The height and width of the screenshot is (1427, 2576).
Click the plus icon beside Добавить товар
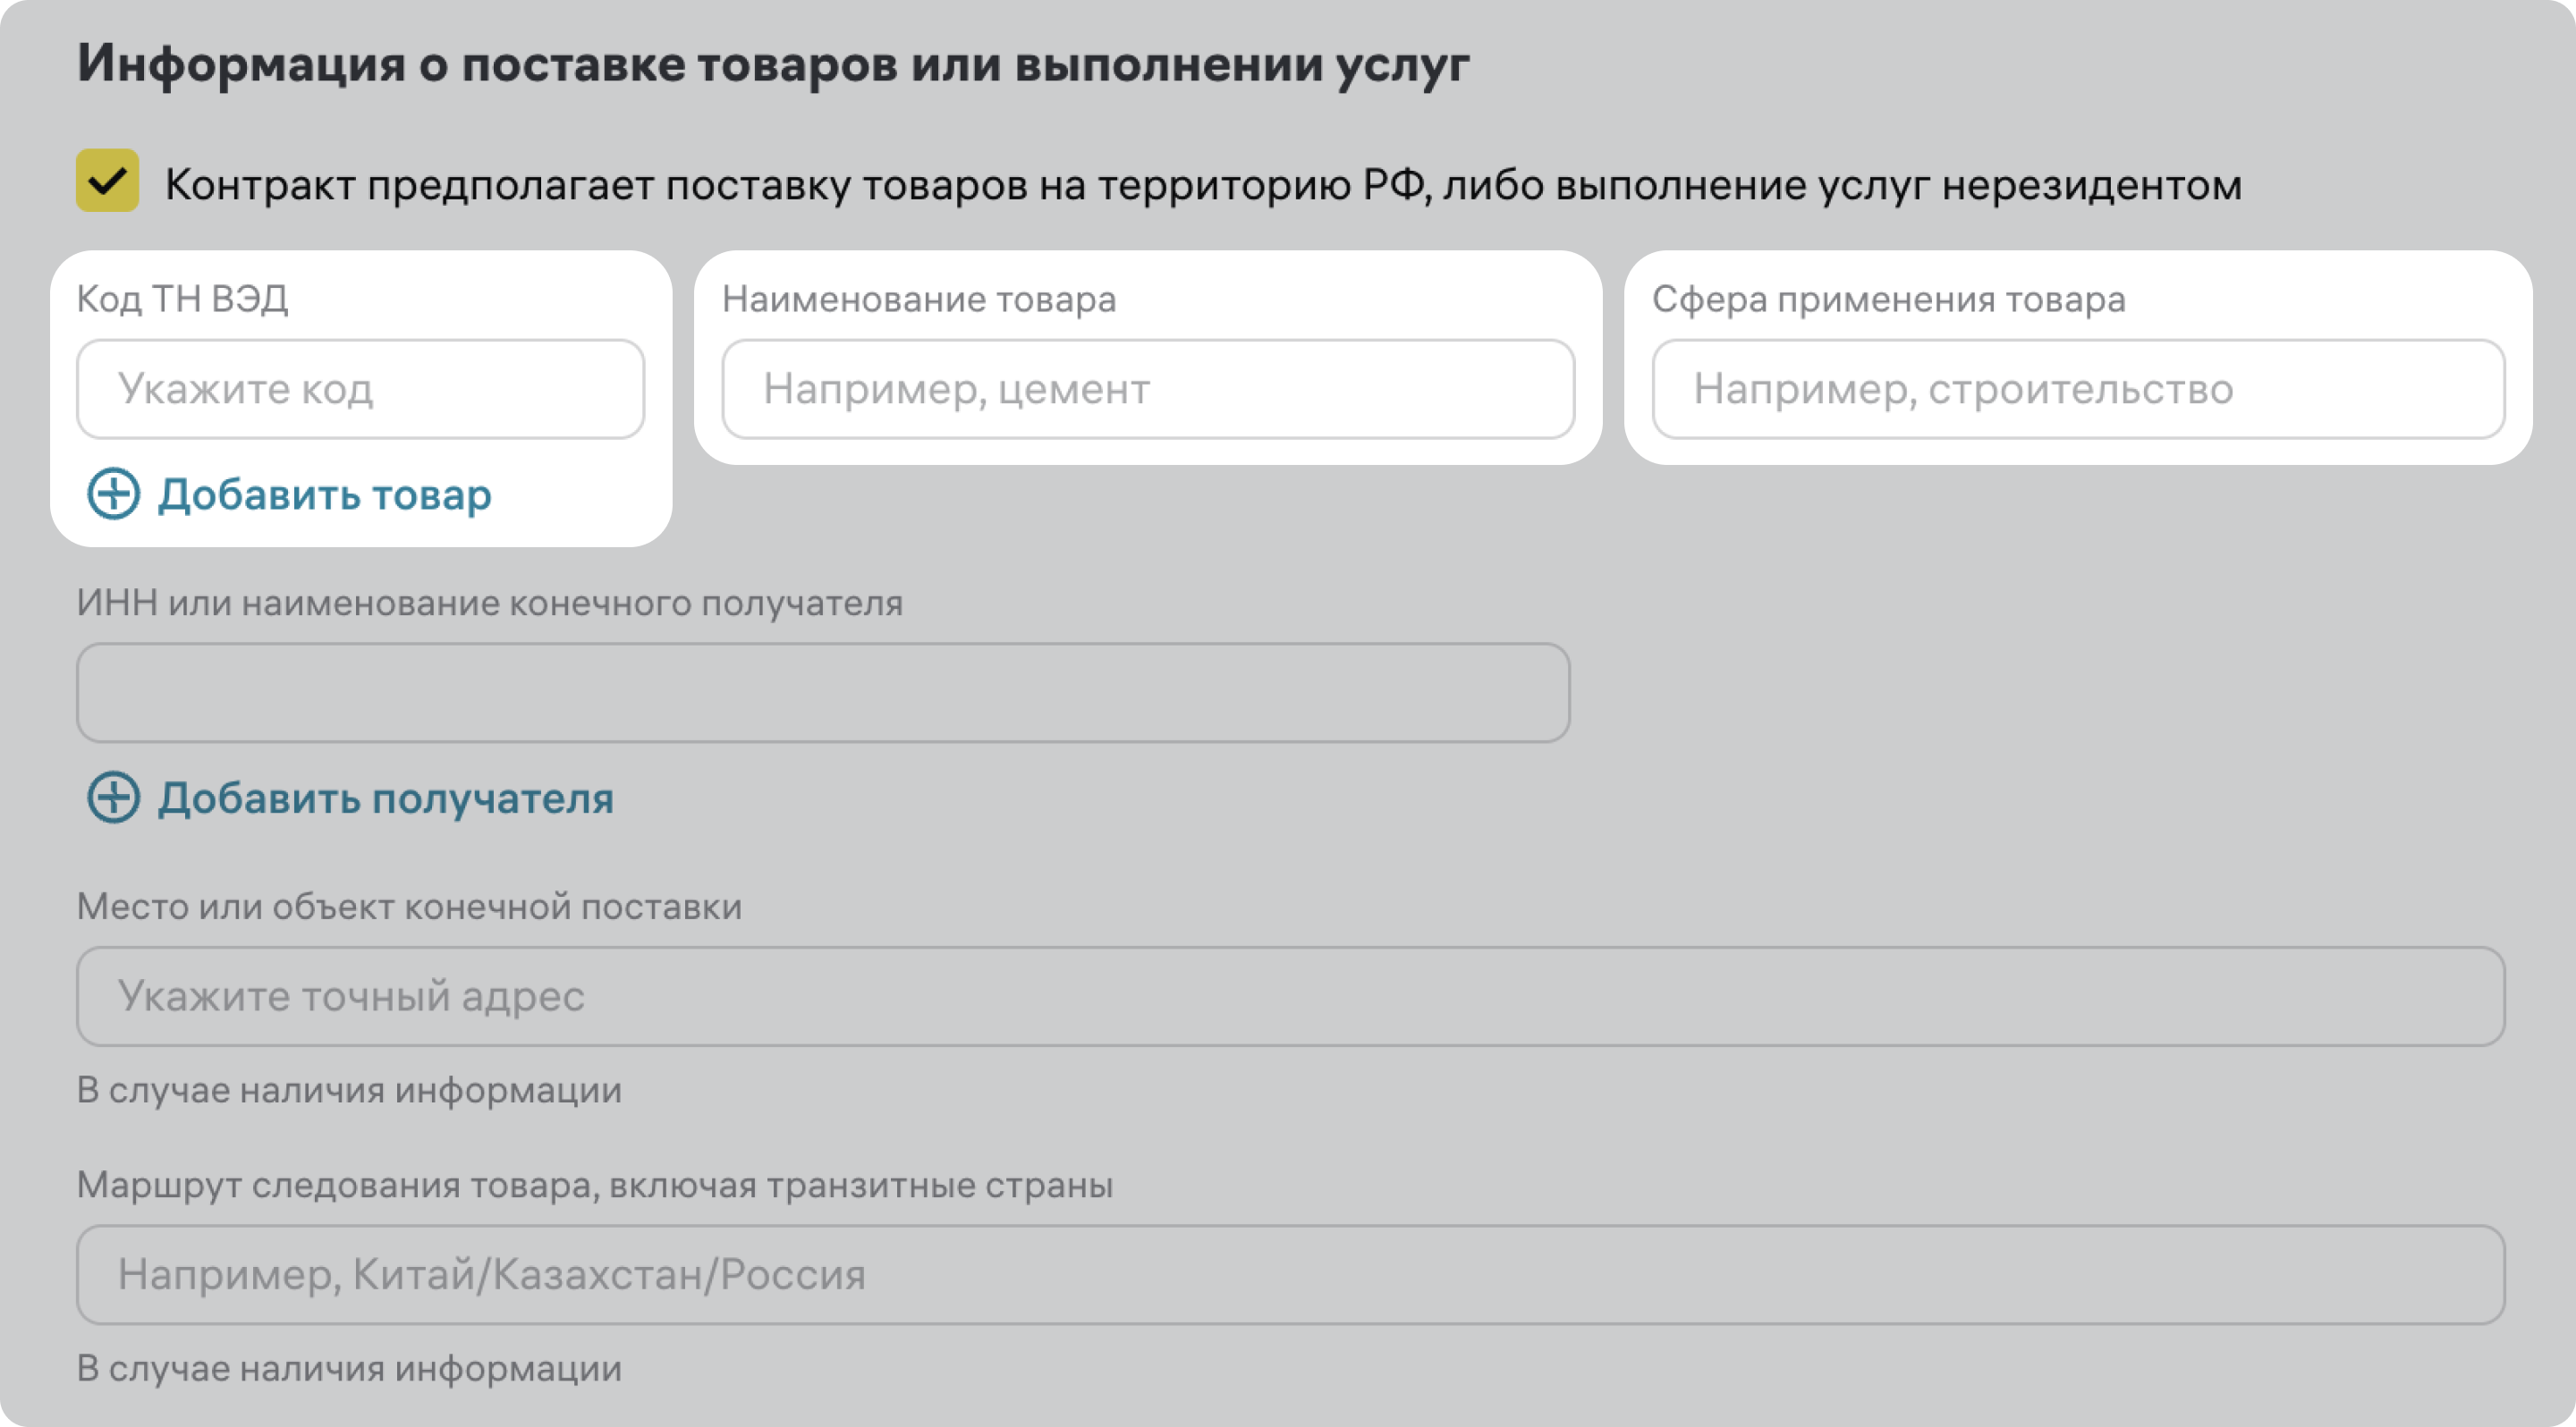[x=113, y=494]
